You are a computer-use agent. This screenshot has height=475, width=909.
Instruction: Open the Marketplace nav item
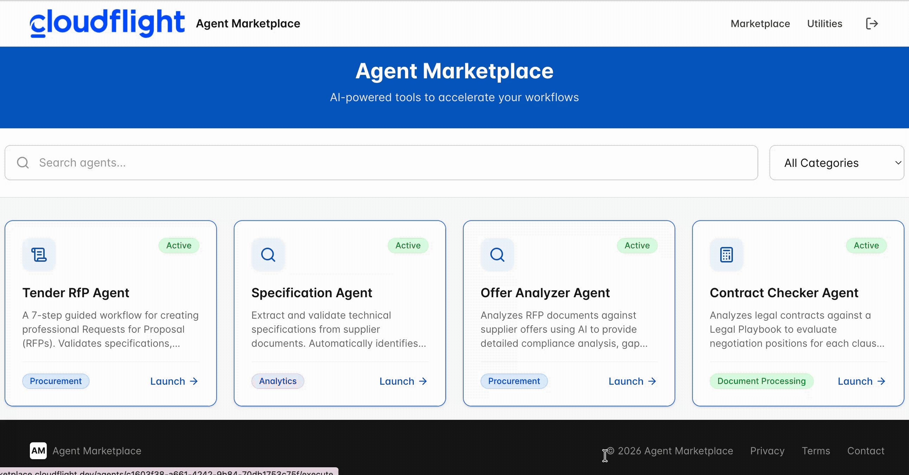pyautogui.click(x=760, y=24)
